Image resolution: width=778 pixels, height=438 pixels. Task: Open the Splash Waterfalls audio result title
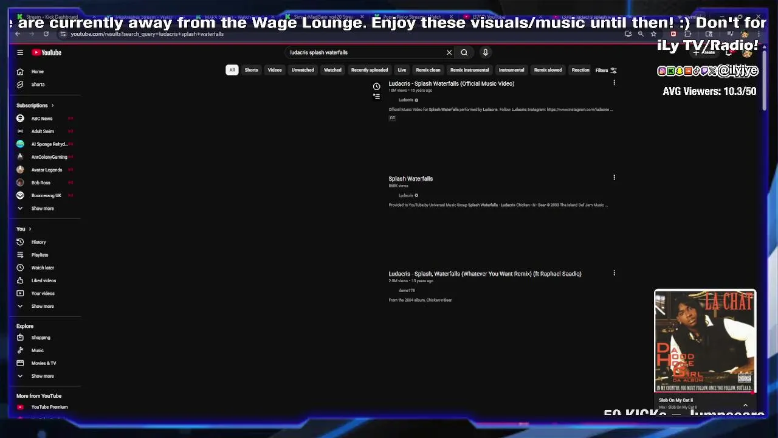pyautogui.click(x=411, y=179)
